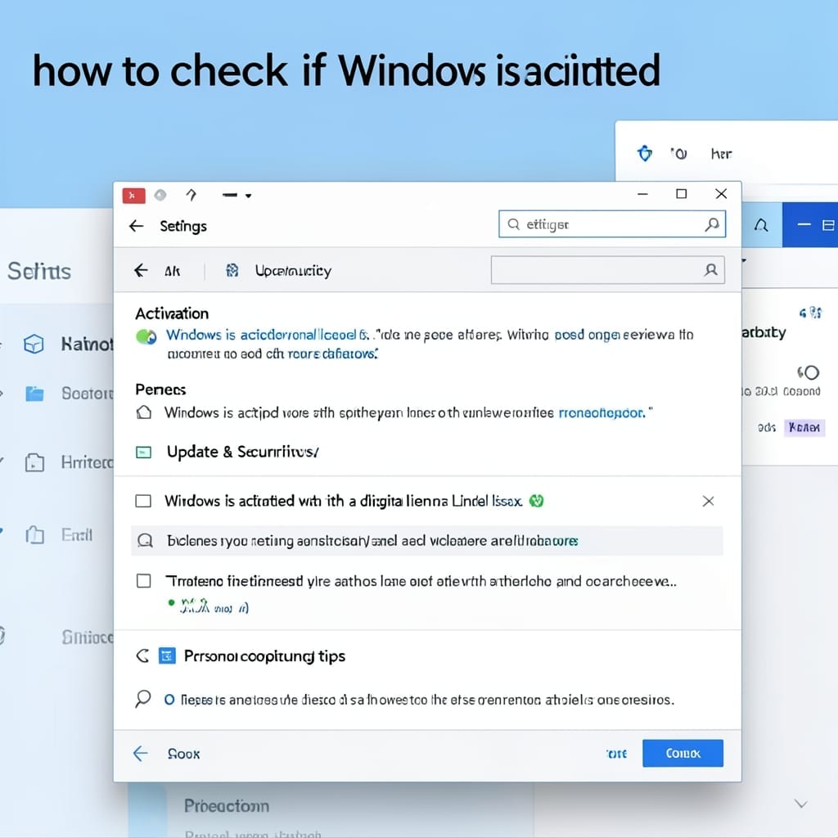
Task: Open the Proeactionn section in the background window
Action: click(227, 806)
